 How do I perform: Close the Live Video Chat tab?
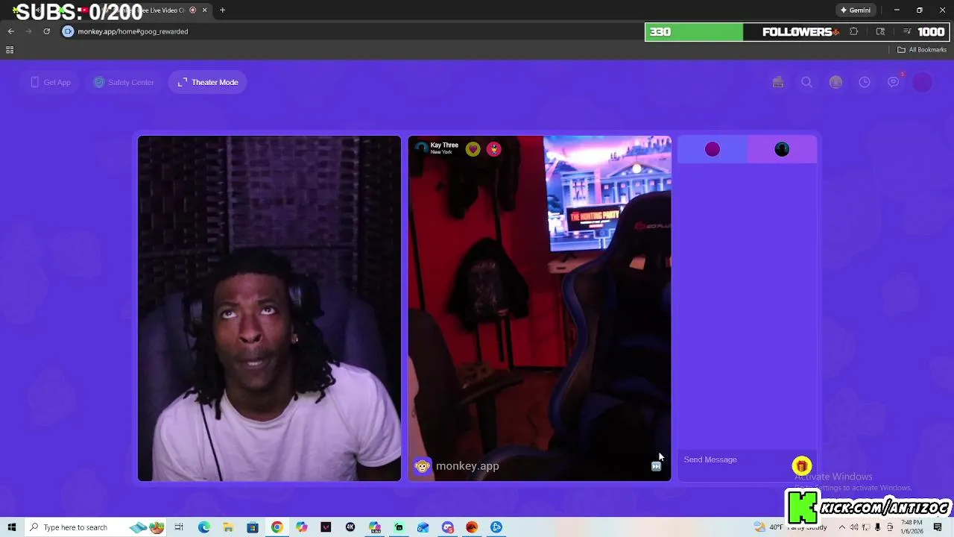point(204,10)
